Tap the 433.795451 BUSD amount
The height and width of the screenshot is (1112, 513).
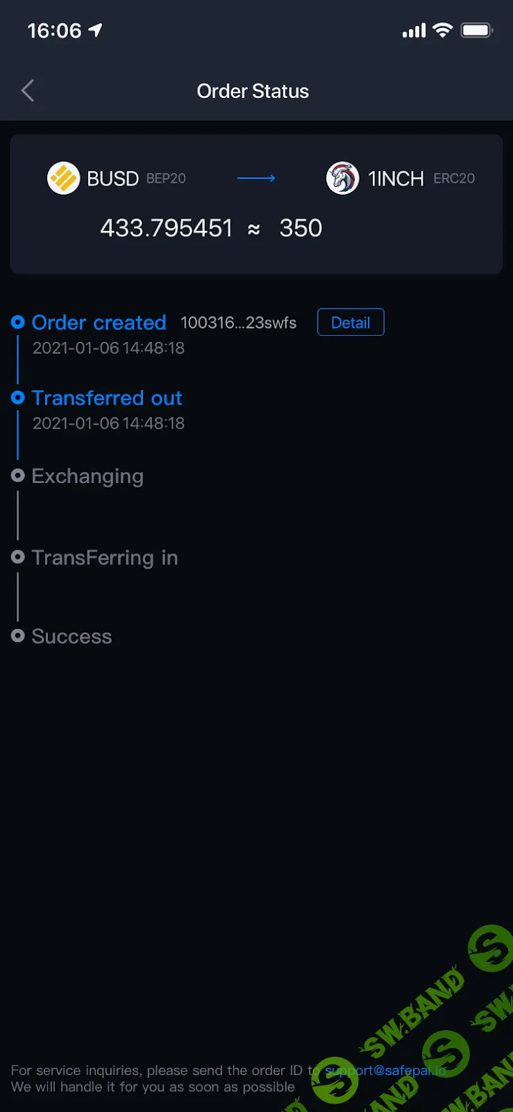click(167, 228)
